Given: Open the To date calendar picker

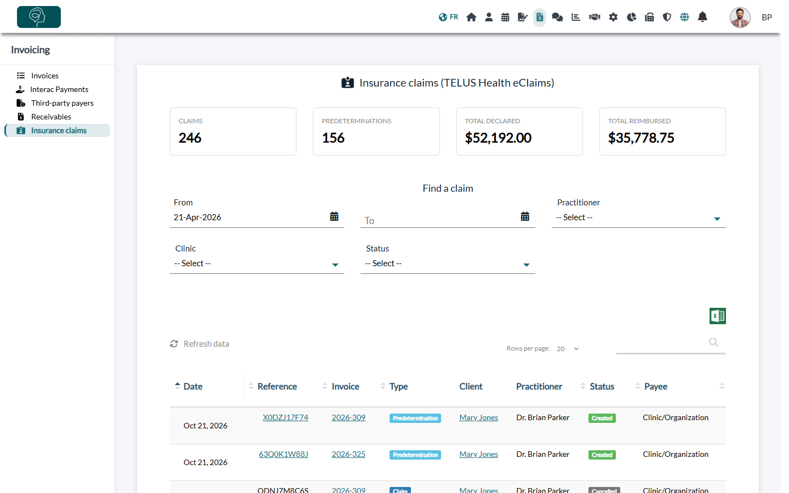Looking at the screenshot, I should coord(525,216).
